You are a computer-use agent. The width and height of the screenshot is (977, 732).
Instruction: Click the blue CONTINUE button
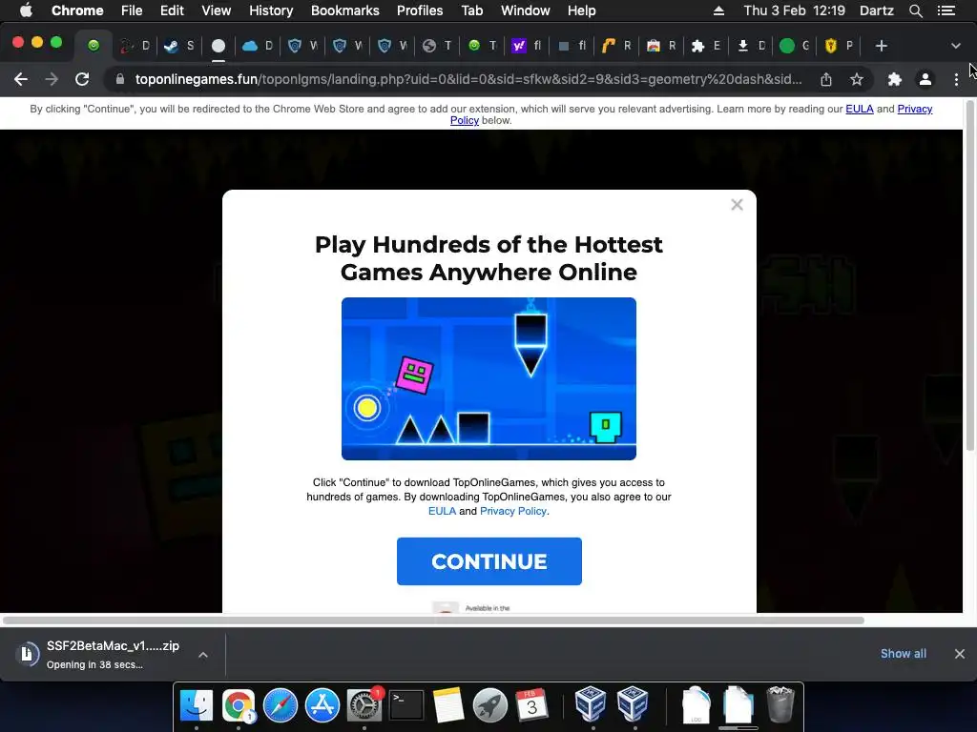pyautogui.click(x=489, y=561)
